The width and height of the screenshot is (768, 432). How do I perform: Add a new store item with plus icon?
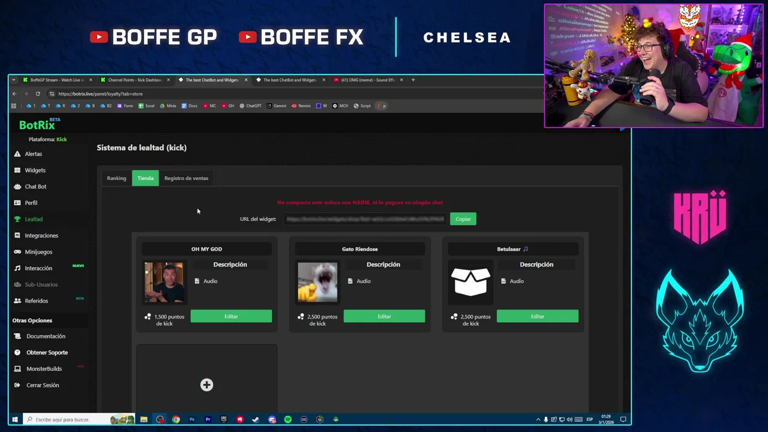[x=206, y=385]
